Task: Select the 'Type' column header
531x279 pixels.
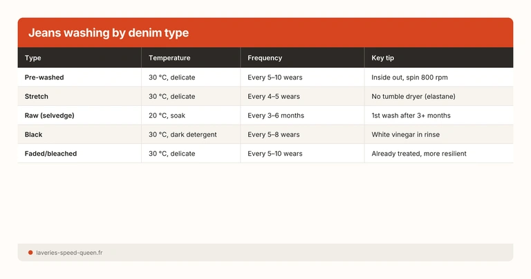Action: pos(32,58)
